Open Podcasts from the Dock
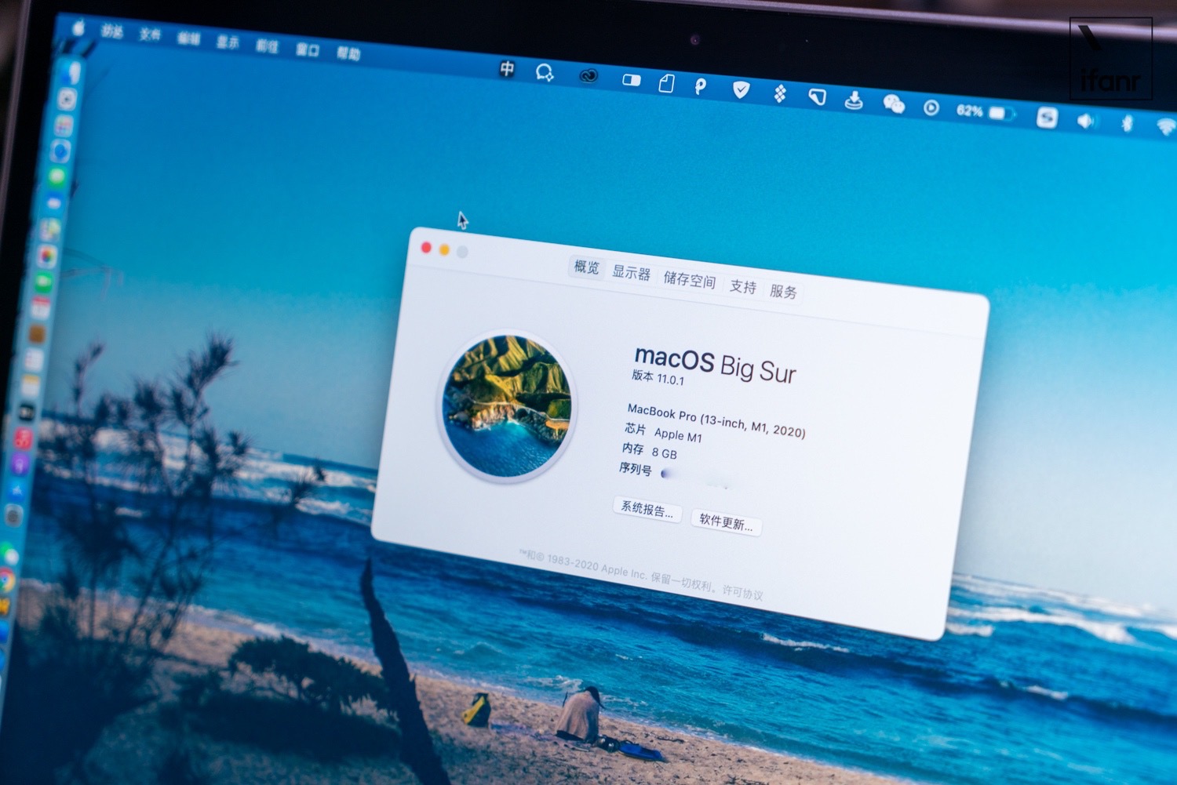Screen dimensions: 1177x785 pos(20,464)
